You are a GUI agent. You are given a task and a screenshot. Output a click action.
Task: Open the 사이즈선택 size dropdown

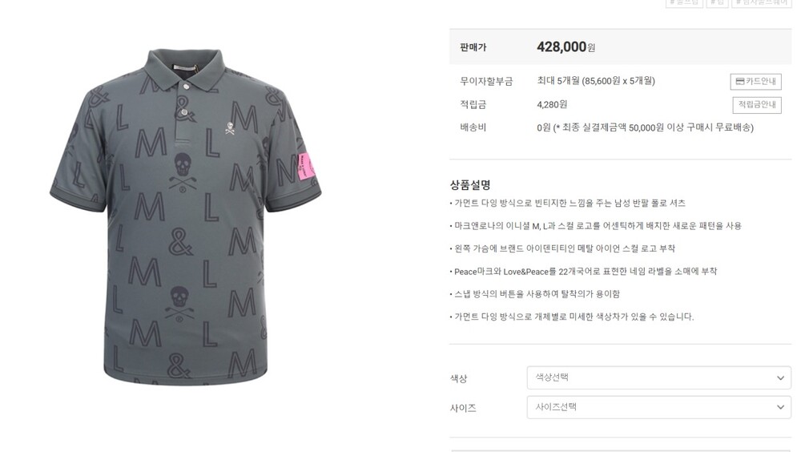[x=659, y=407]
